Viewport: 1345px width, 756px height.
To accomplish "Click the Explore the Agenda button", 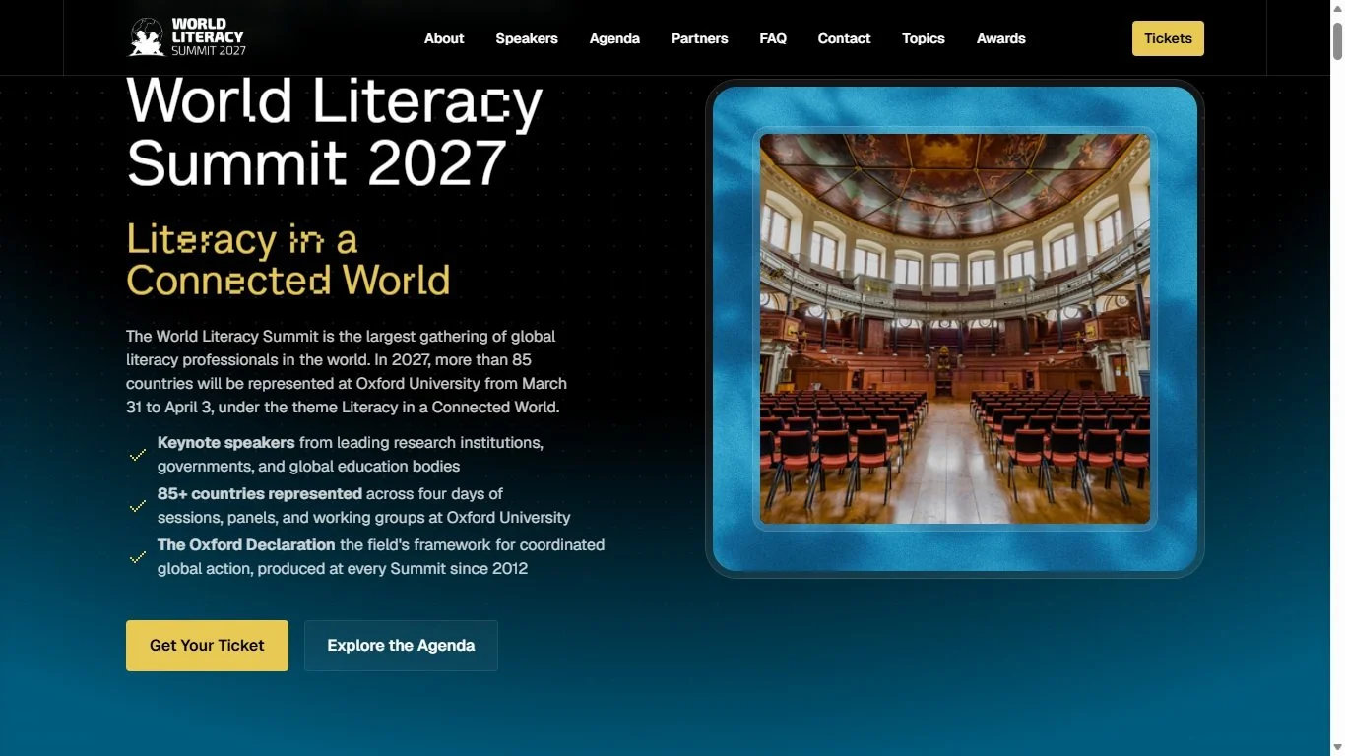I will [401, 646].
